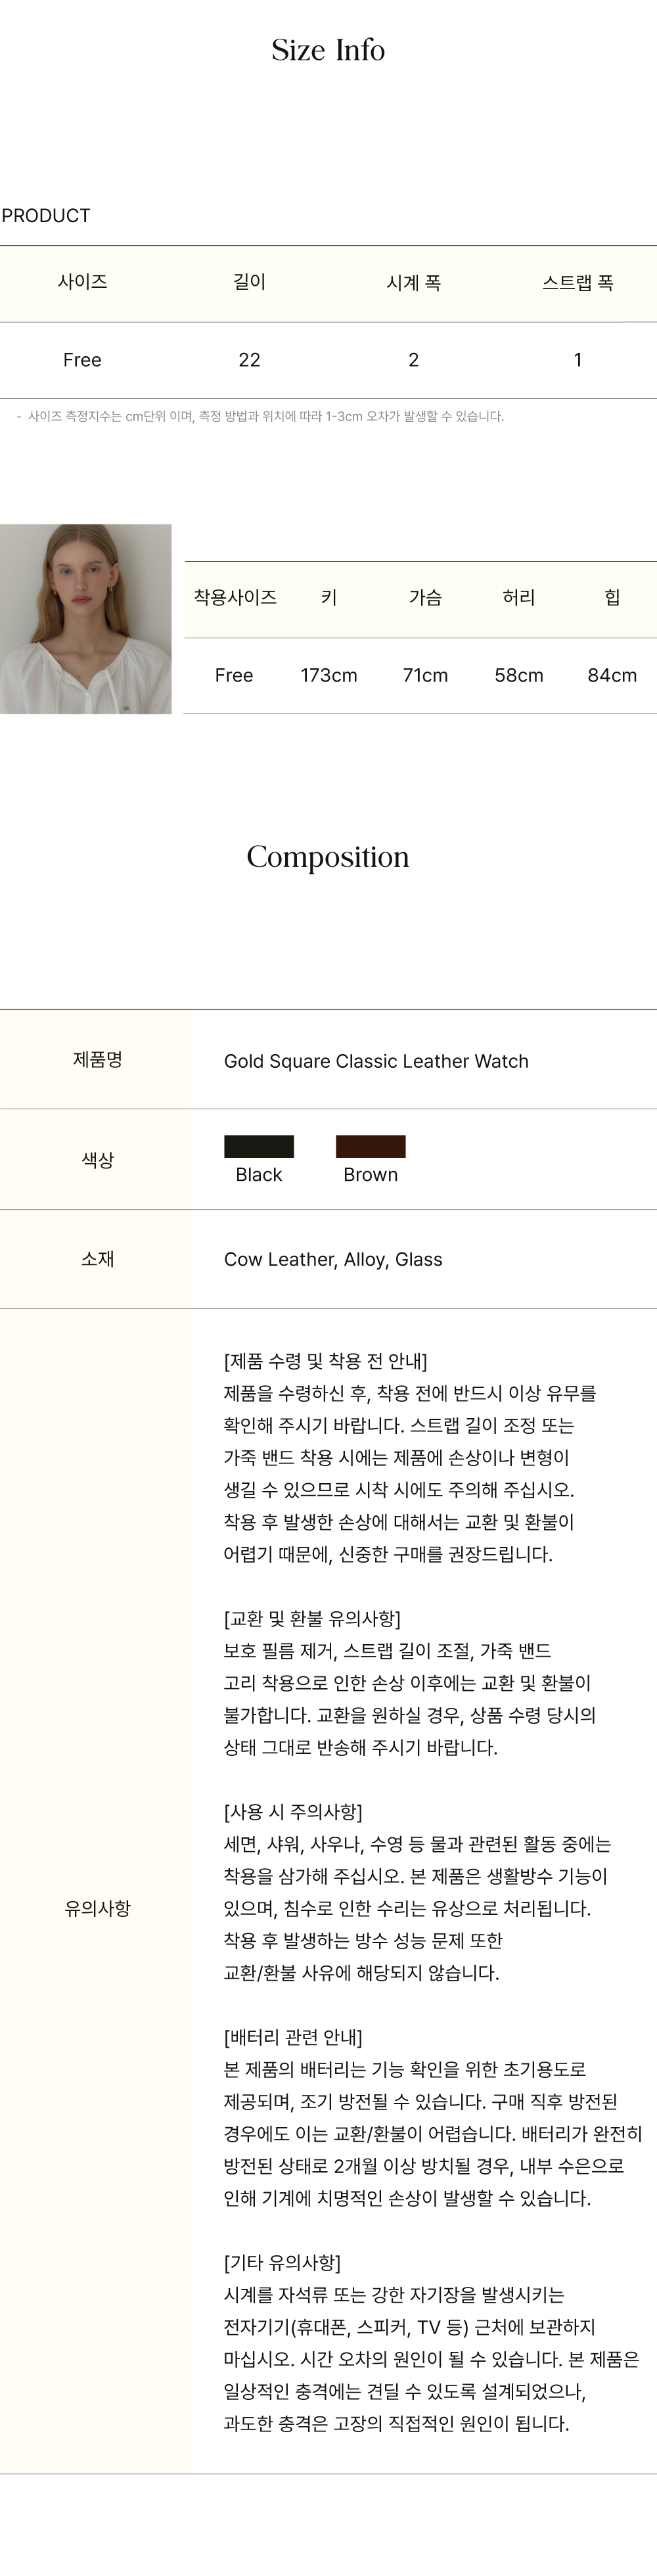The width and height of the screenshot is (657, 2576).
Task: Click the 착용사이즈 header cell
Action: click(x=235, y=597)
